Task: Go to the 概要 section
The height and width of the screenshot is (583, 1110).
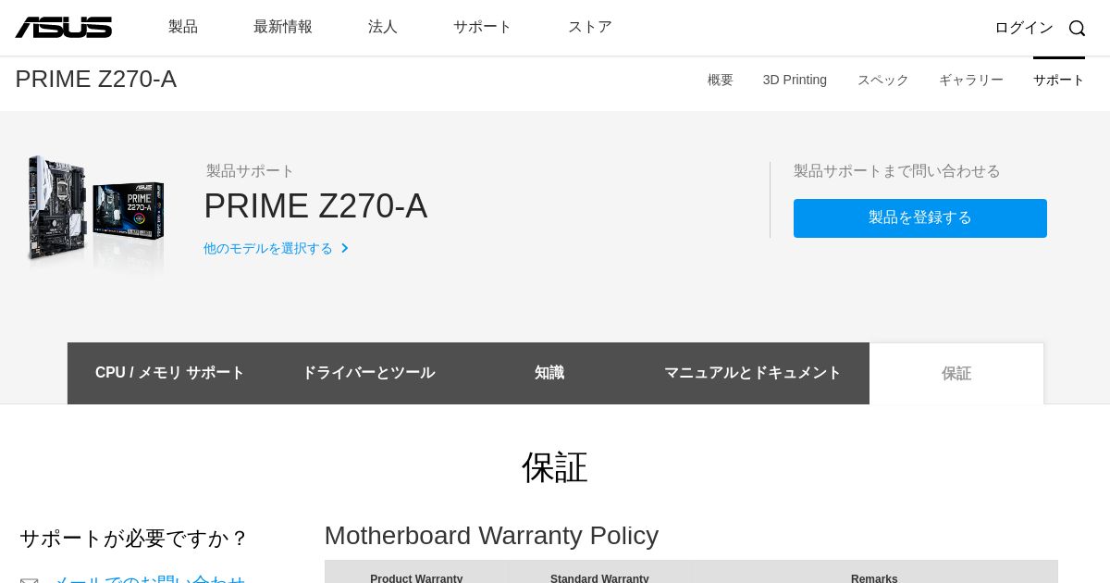Action: [x=721, y=80]
